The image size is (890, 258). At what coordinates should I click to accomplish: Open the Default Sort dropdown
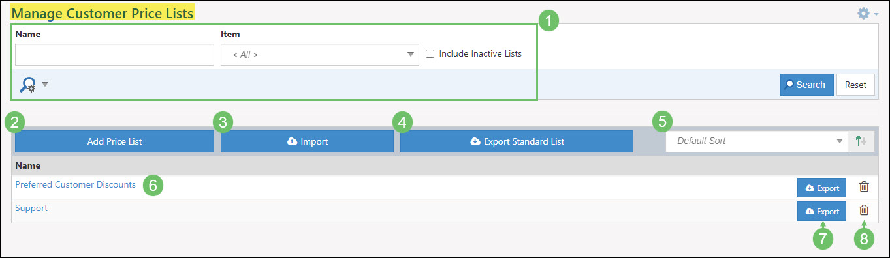pos(757,141)
